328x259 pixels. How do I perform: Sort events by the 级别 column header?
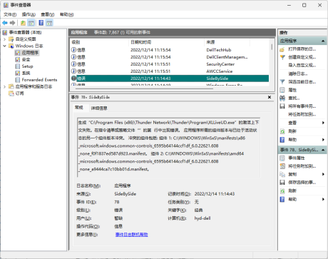tap(99, 42)
